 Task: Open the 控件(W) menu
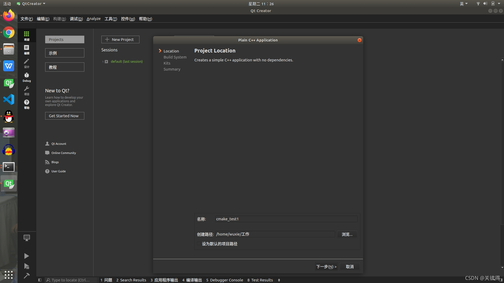[128, 19]
